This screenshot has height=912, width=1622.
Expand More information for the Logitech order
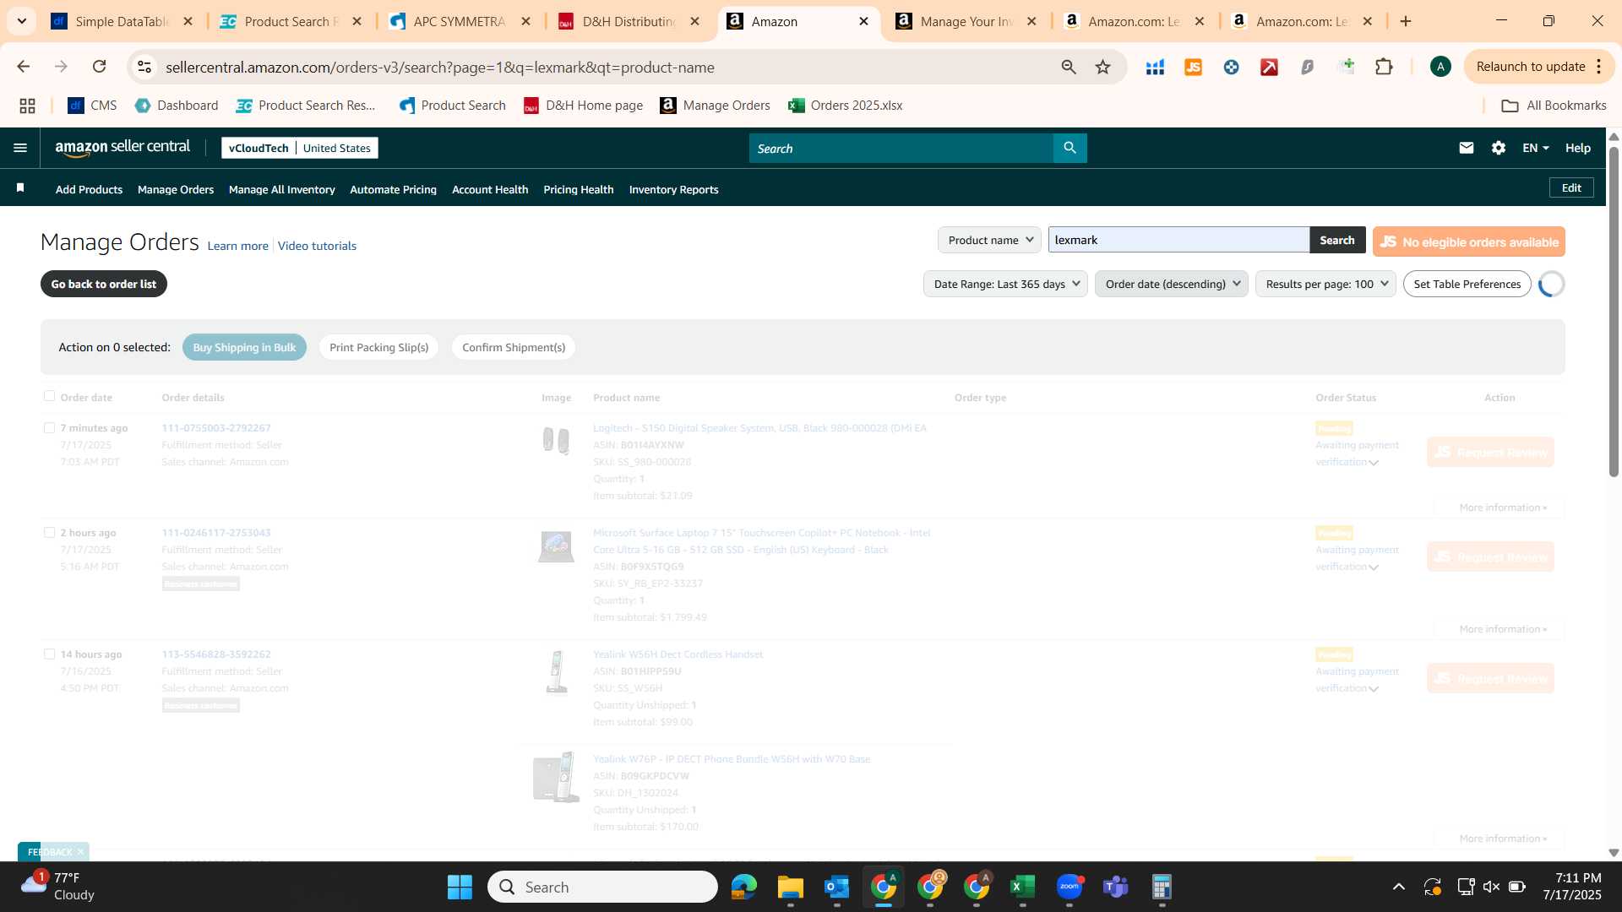pyautogui.click(x=1503, y=508)
